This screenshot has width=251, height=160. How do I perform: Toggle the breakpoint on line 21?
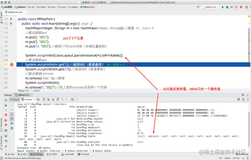[x=12, y=64]
